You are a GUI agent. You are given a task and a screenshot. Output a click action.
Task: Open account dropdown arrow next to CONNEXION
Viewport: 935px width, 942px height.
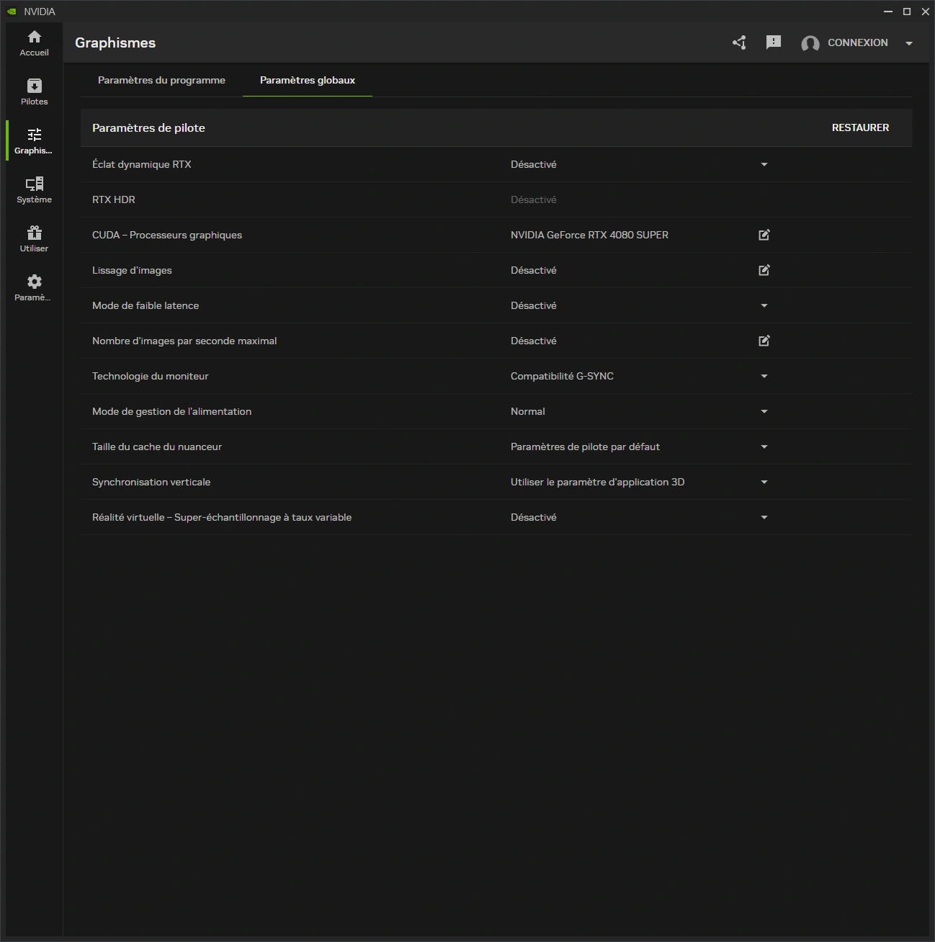click(x=909, y=43)
